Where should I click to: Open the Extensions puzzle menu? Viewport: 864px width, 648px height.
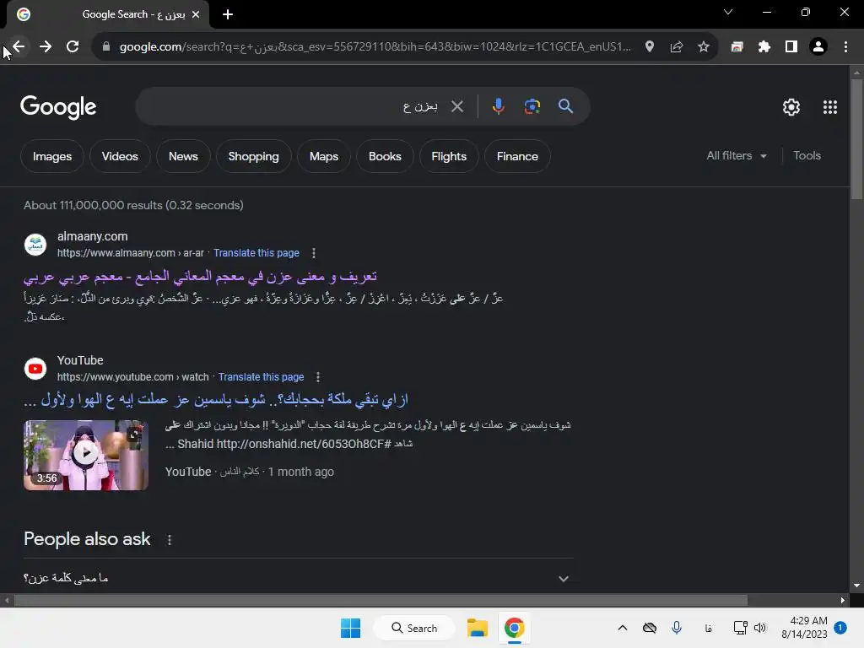click(x=764, y=46)
